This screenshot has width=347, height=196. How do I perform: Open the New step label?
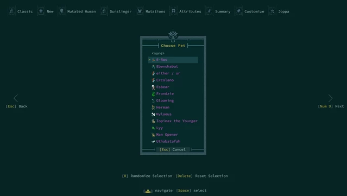[50, 11]
